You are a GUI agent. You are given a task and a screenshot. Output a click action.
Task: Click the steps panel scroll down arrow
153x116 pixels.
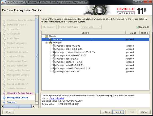37,103
